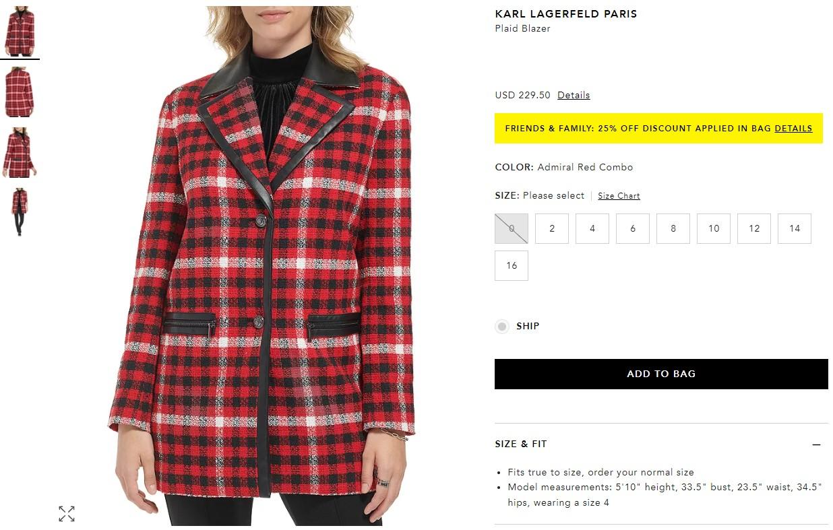The image size is (833, 530).
Task: Open price Details link
Action: (x=574, y=95)
